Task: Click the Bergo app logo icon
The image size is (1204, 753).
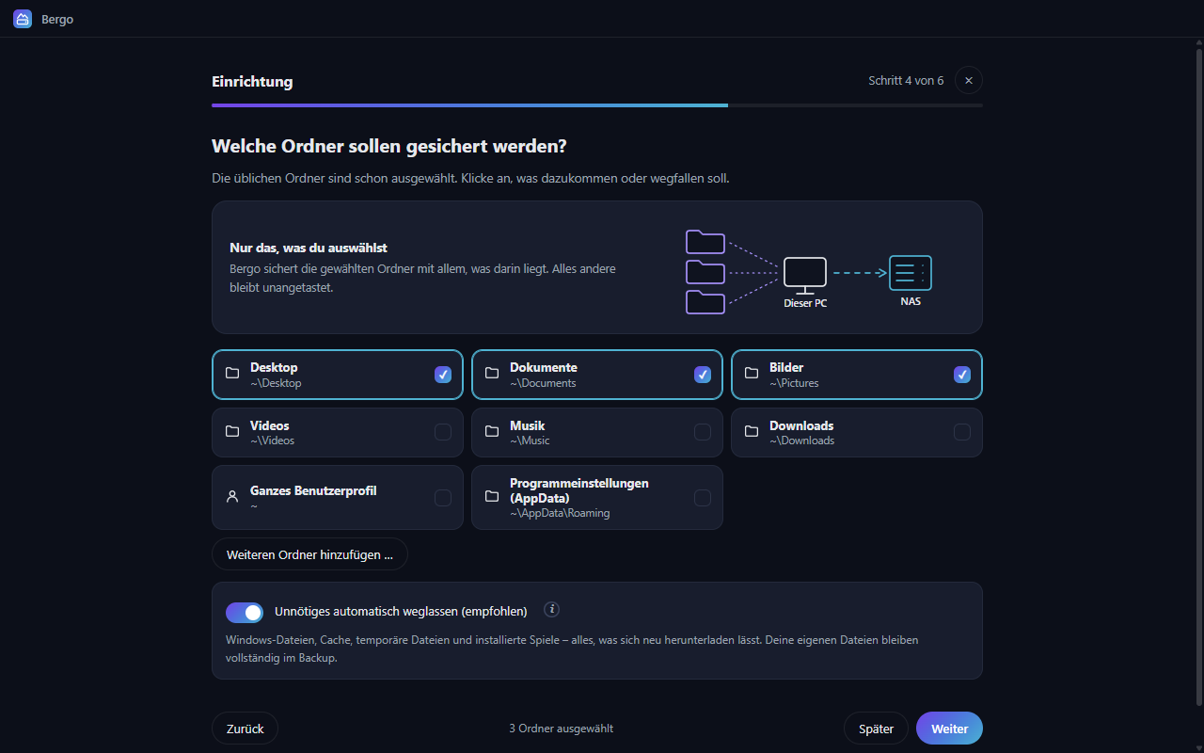Action: point(23,19)
